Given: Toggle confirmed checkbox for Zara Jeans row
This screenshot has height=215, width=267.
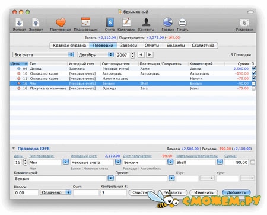Looking at the screenshot, I should (253, 88).
